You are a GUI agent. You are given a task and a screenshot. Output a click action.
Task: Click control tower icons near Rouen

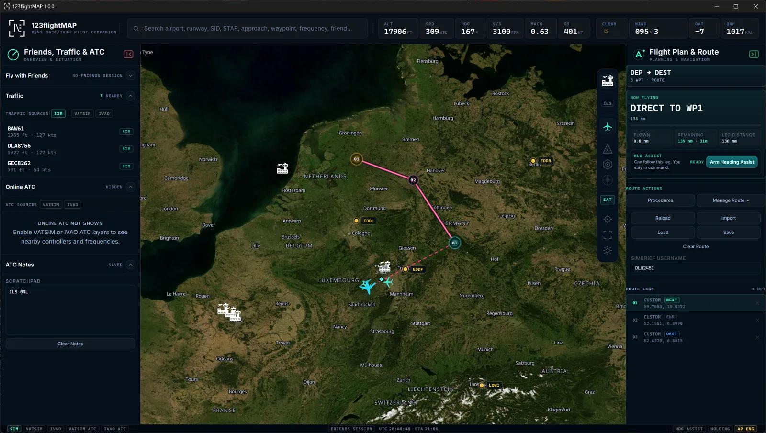click(229, 312)
